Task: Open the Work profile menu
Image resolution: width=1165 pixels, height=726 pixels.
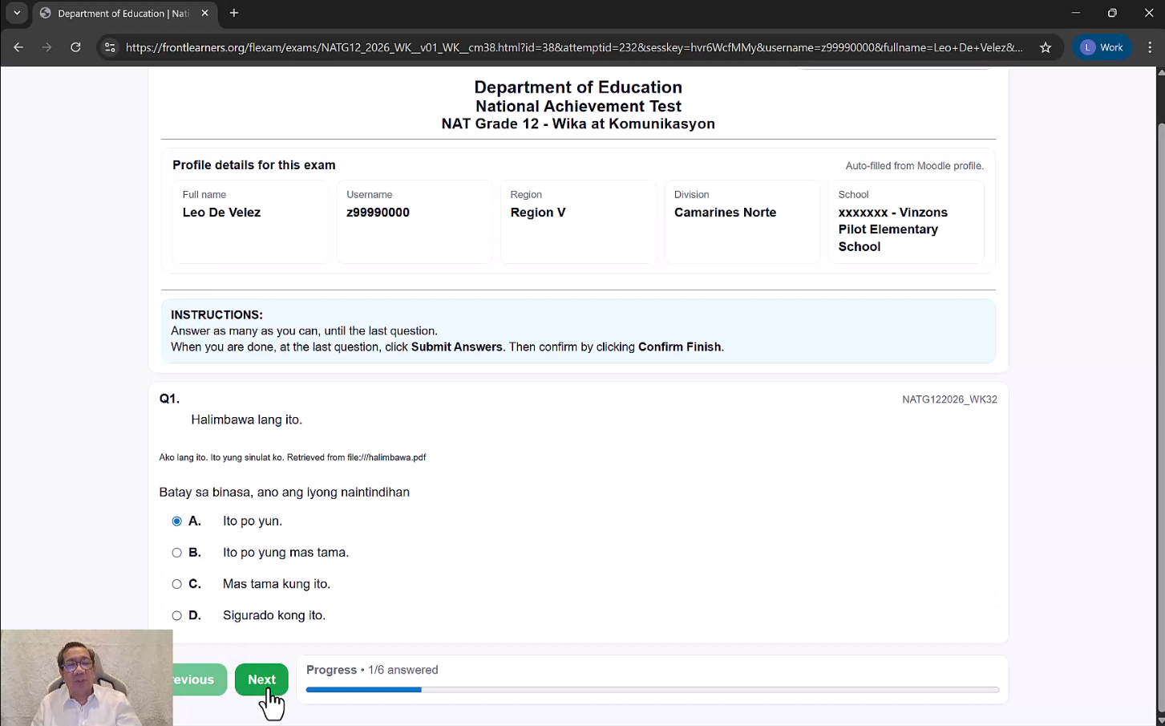Action: [x=1102, y=47]
